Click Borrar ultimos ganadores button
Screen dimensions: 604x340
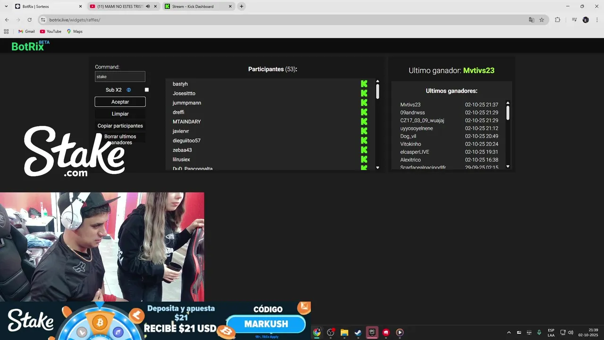[x=120, y=139]
